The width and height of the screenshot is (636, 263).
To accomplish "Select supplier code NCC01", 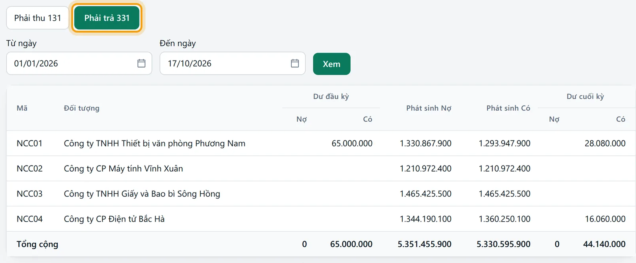I will click(x=29, y=143).
